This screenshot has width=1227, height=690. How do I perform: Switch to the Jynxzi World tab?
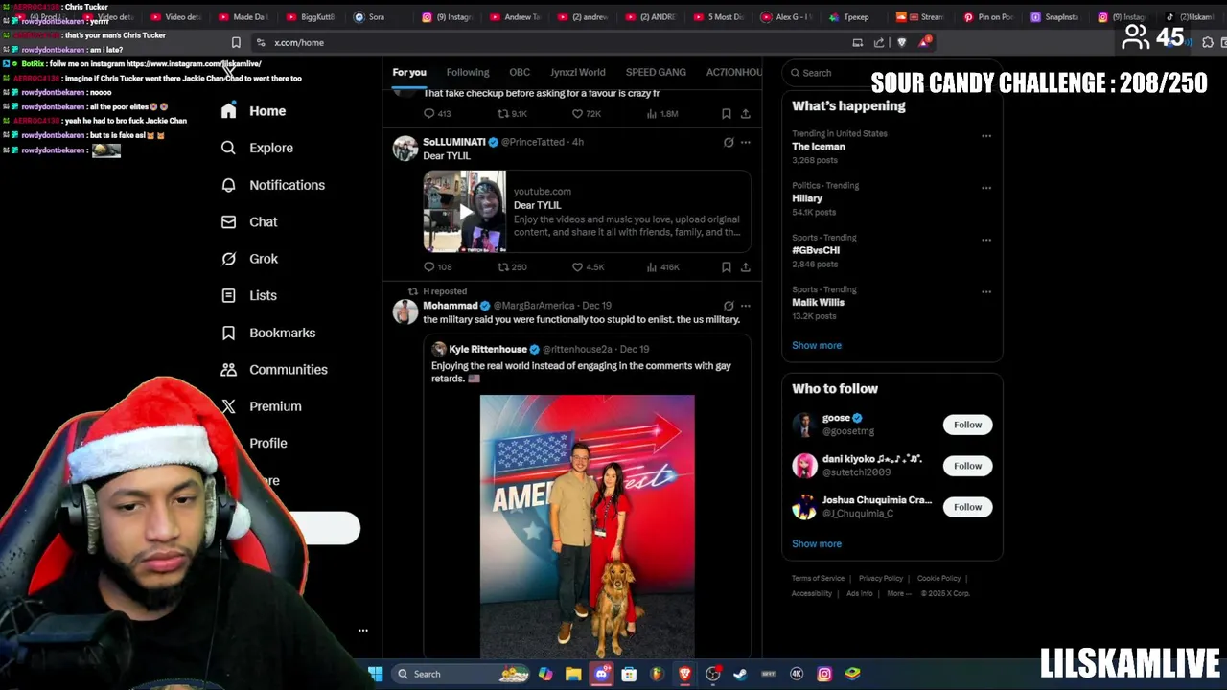[578, 73]
